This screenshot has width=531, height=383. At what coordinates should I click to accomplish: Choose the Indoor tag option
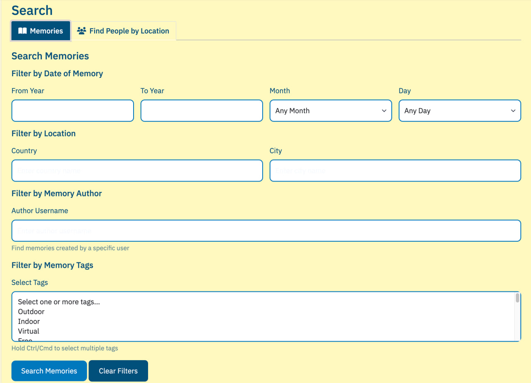tap(29, 322)
